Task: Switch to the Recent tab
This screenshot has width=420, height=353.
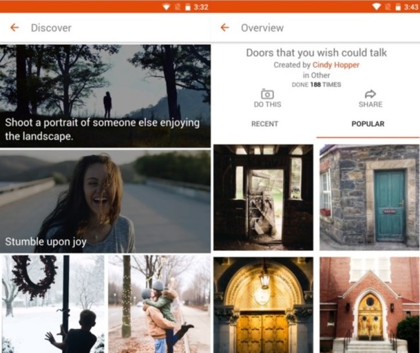Action: pos(264,124)
